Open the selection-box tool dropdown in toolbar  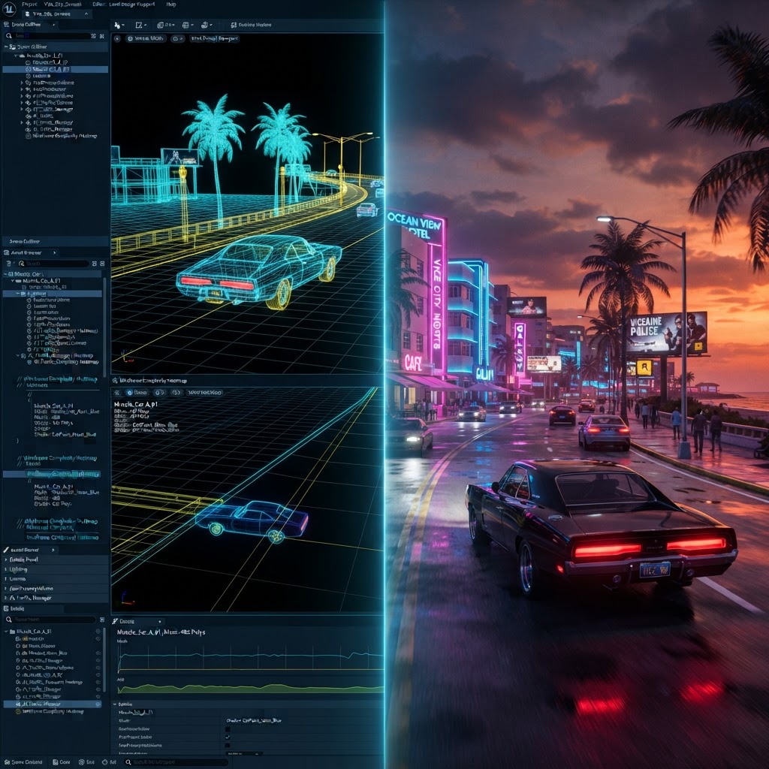click(141, 25)
